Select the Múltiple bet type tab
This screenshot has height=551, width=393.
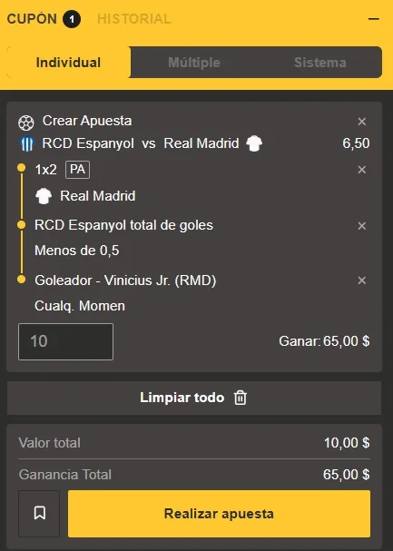point(194,63)
